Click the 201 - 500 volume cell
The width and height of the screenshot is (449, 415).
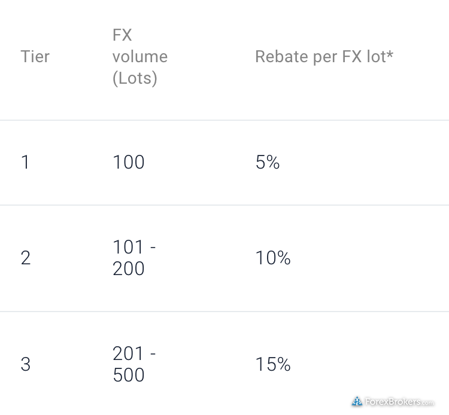click(134, 364)
